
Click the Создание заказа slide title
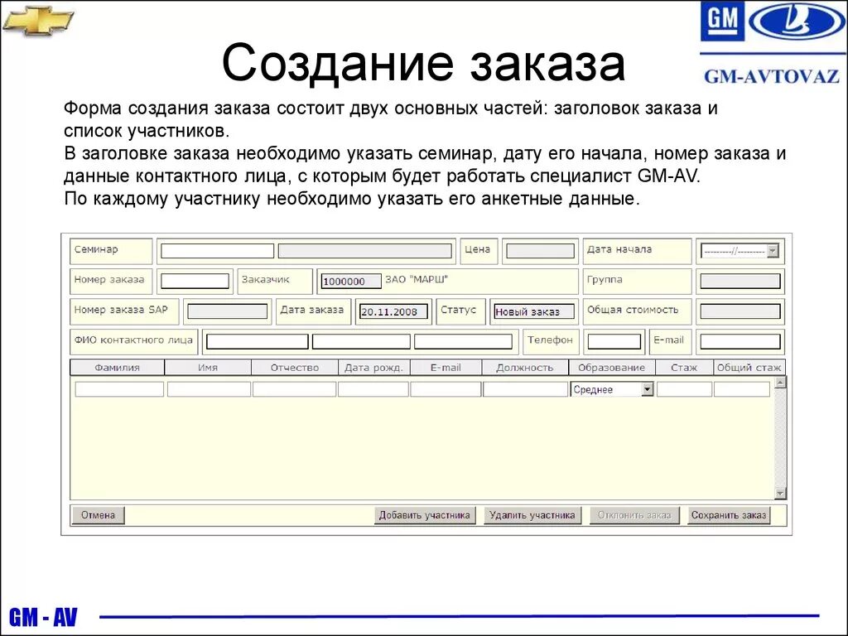point(423,63)
